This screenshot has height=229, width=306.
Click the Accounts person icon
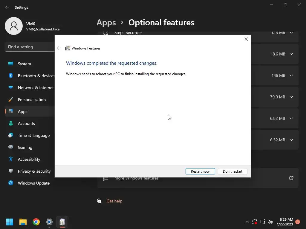click(11, 123)
